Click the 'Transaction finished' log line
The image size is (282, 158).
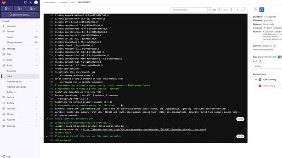(x=67, y=68)
